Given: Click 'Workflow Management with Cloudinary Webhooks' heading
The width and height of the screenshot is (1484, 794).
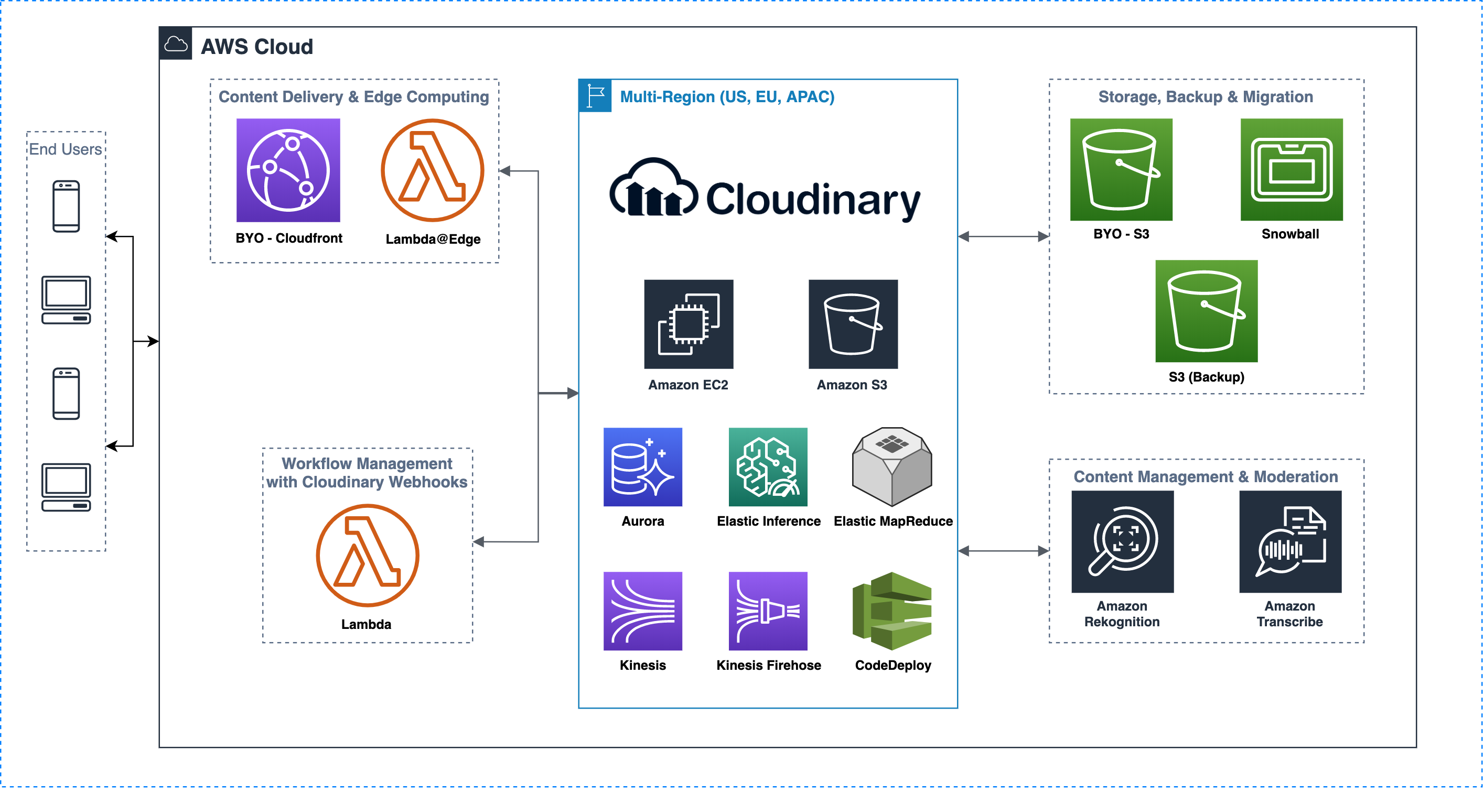Looking at the screenshot, I should 367,473.
